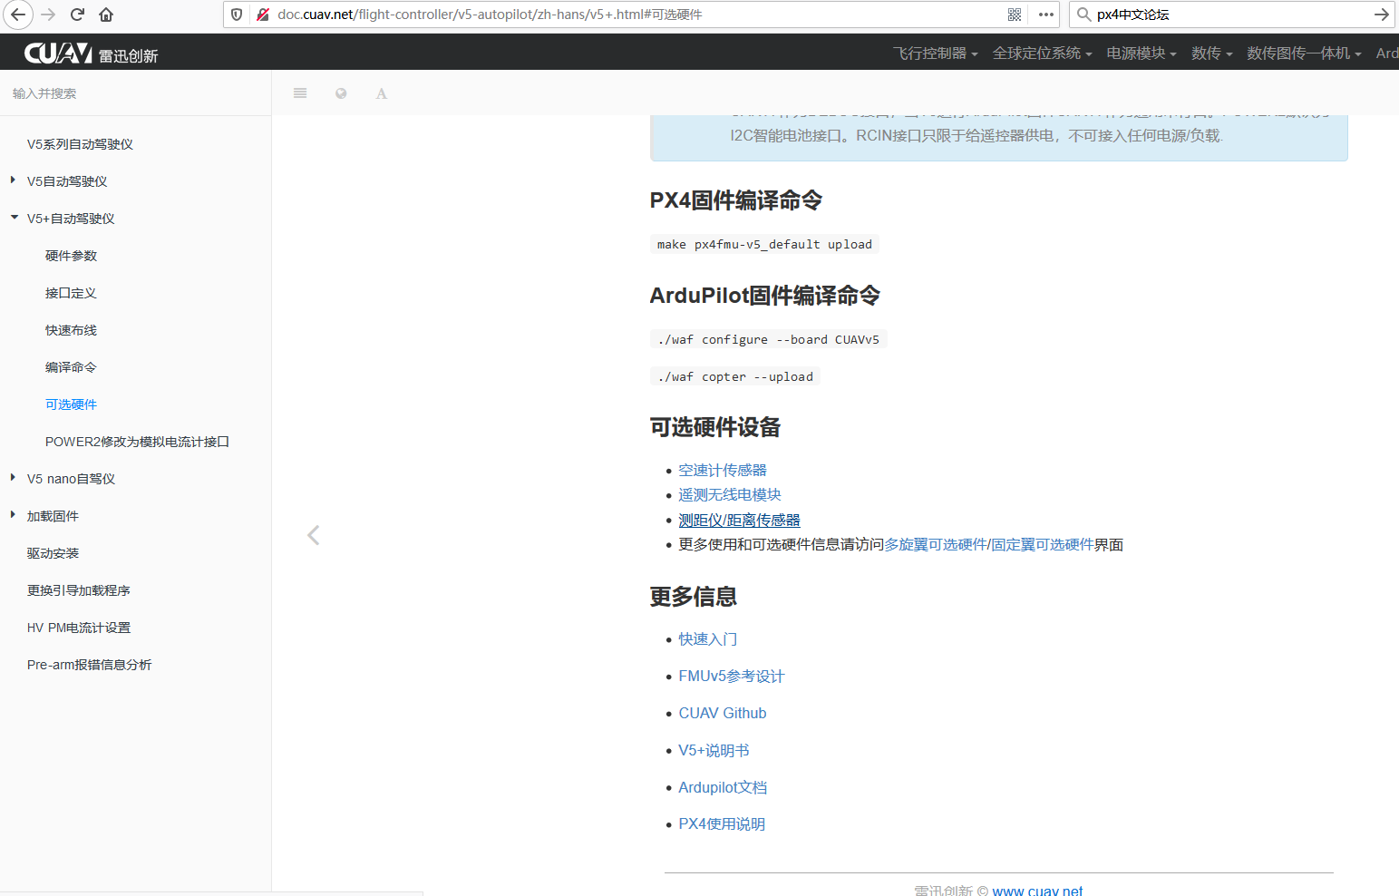Submit search with the go arrow

[1381, 15]
